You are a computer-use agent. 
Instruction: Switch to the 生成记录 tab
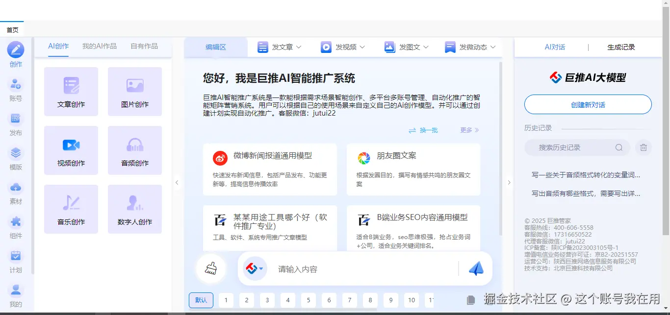pos(621,47)
